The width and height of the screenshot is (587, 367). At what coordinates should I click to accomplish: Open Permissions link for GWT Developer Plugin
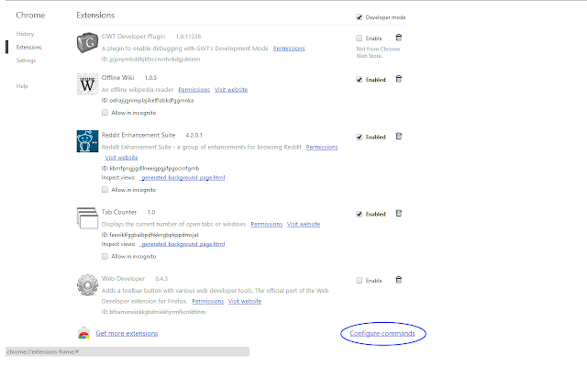(x=289, y=49)
